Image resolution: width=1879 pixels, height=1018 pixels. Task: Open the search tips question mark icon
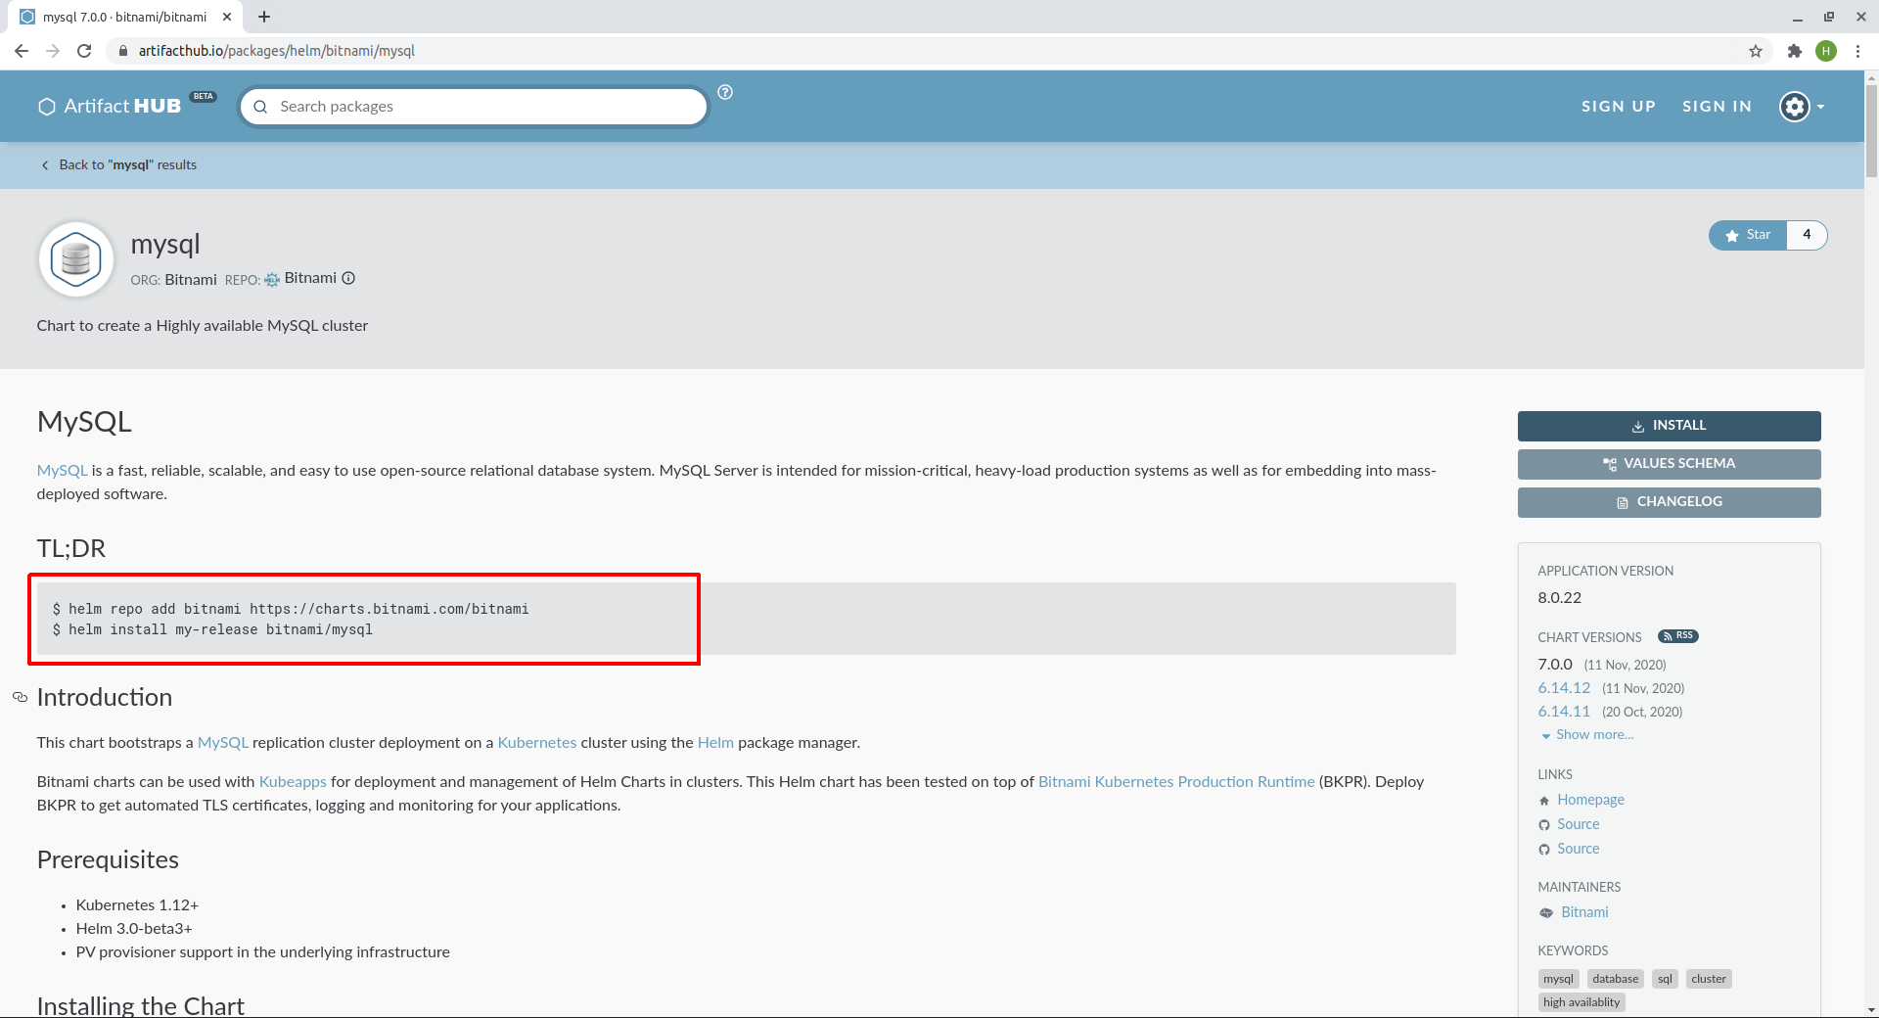coord(725,92)
